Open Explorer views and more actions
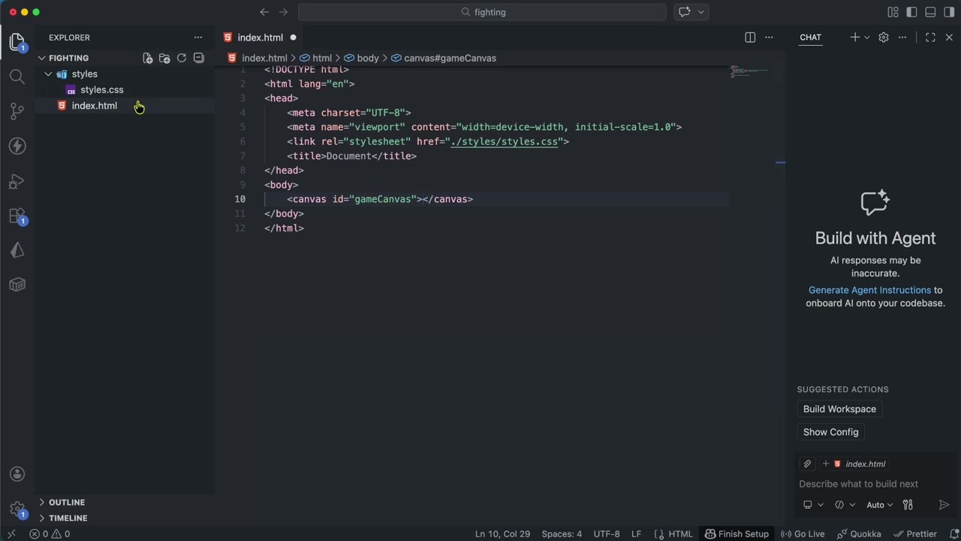961x541 pixels. tap(198, 38)
